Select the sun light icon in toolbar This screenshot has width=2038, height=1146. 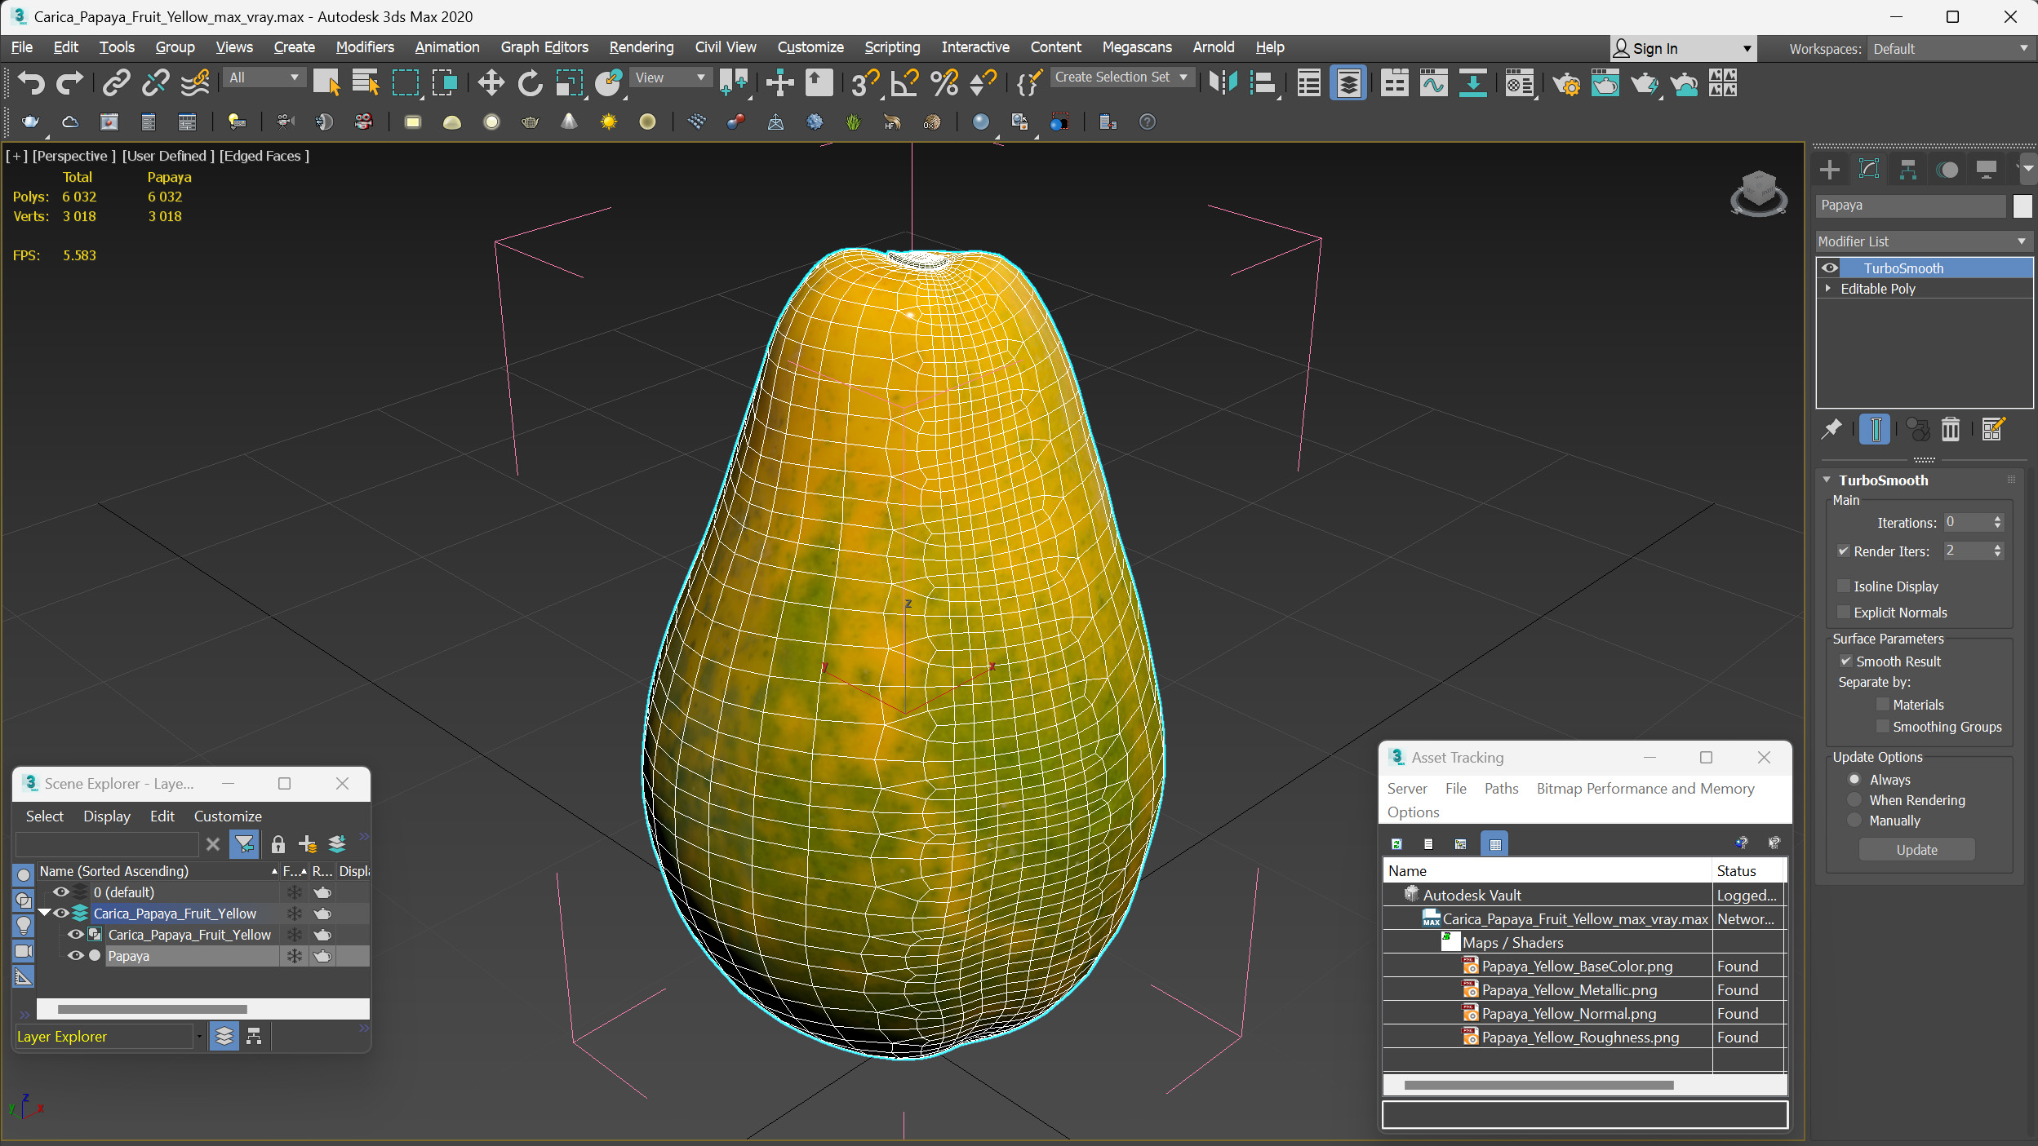[x=608, y=122]
